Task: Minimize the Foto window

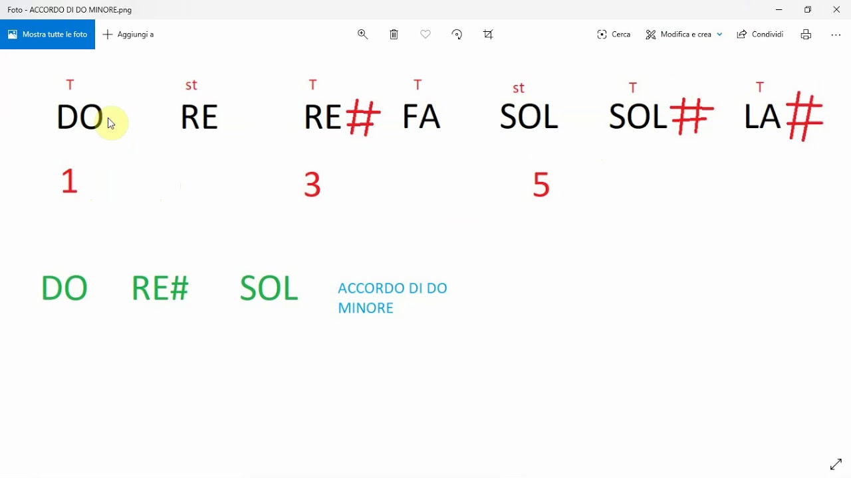Action: tap(779, 10)
